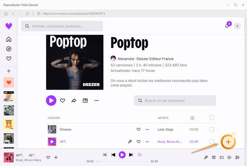Show lyrics microphone in APT. row

130,142
